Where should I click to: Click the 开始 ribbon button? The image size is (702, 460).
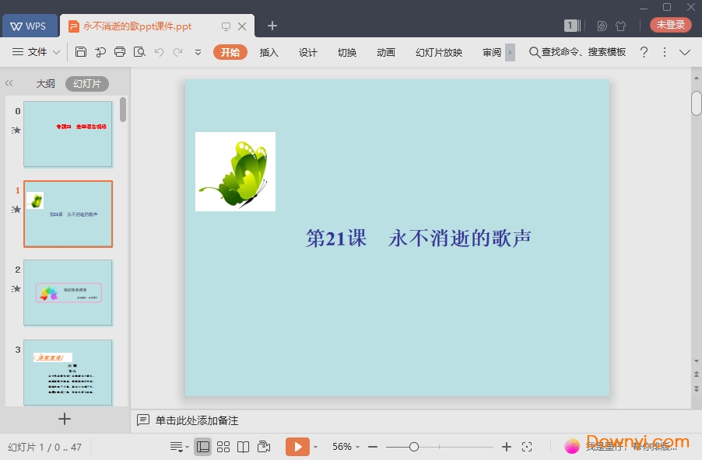click(x=230, y=53)
